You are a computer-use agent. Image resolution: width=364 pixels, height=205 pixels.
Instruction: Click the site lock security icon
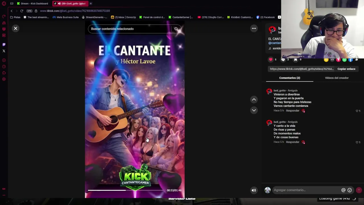(36, 11)
